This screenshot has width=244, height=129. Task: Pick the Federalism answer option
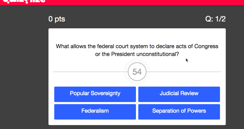(x=95, y=112)
